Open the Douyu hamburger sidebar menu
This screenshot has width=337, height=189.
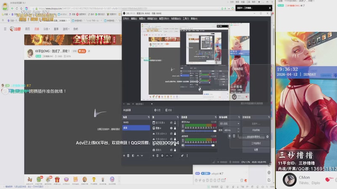coord(5,29)
